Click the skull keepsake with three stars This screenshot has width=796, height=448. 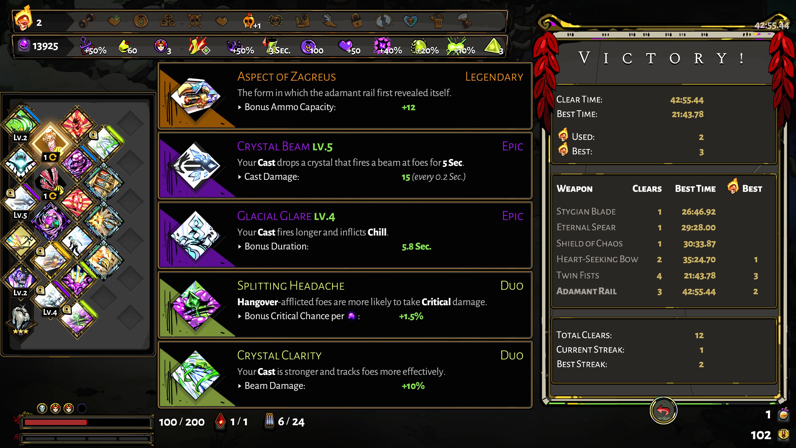coord(21,320)
